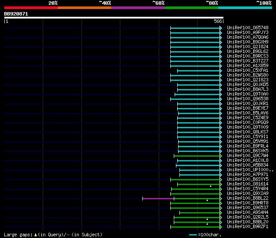
Task: Open hit UniRef100_B9GXH9
Action: click(248, 42)
